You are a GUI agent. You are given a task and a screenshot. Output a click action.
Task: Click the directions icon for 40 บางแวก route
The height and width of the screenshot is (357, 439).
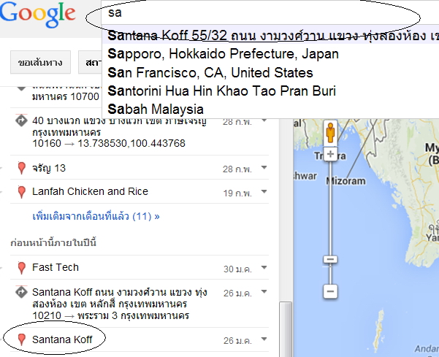click(x=21, y=120)
